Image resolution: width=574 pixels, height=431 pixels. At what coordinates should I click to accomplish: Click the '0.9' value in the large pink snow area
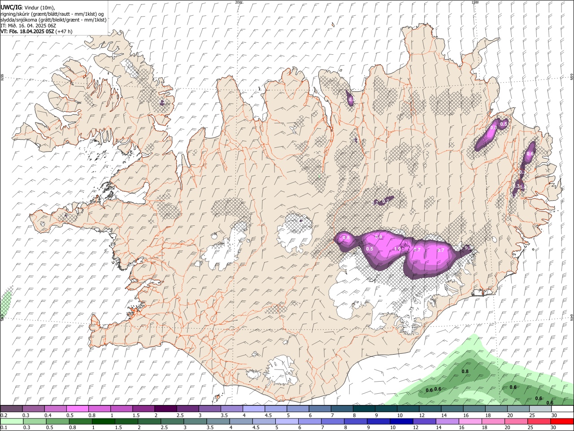tap(378, 237)
